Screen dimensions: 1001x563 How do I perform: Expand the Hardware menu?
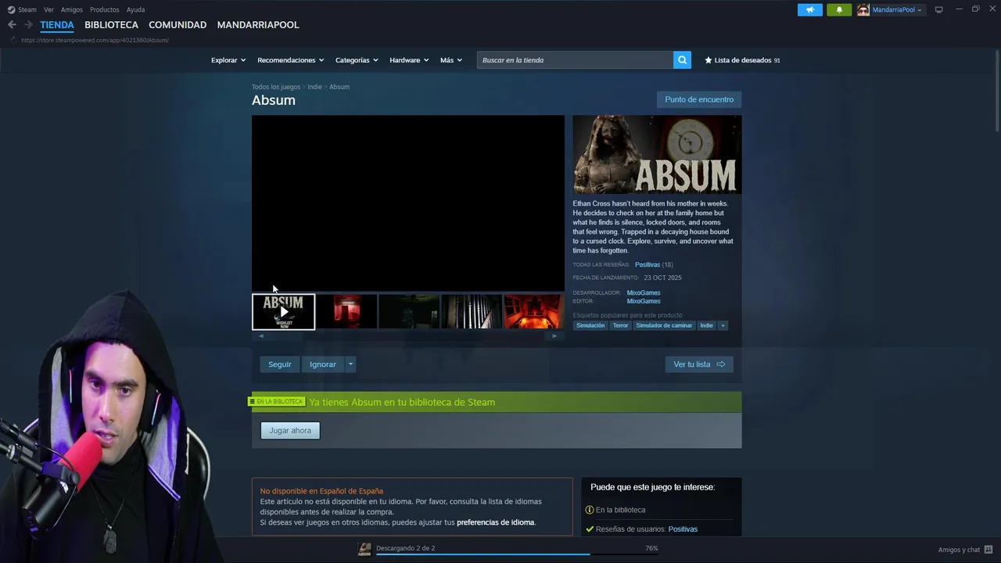[x=409, y=60]
